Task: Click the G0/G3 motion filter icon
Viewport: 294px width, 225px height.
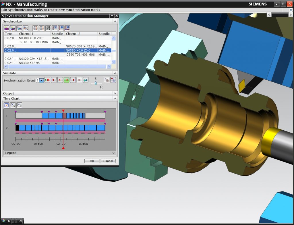Action: 48,28
